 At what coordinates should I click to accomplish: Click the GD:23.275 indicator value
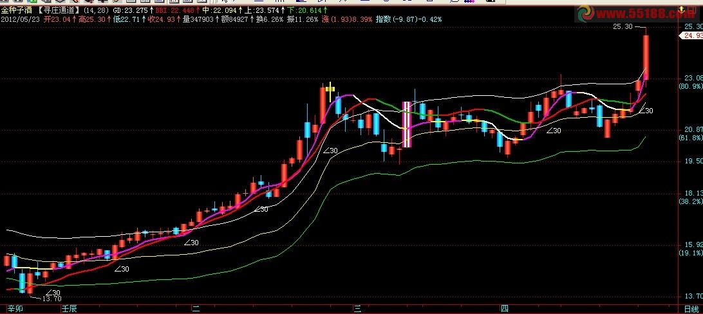(131, 10)
